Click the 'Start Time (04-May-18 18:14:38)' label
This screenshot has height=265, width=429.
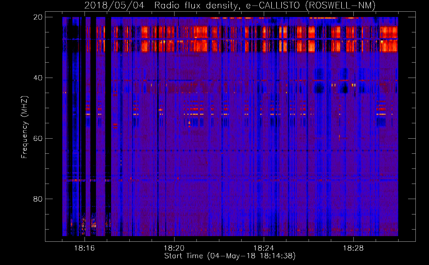pos(230,256)
